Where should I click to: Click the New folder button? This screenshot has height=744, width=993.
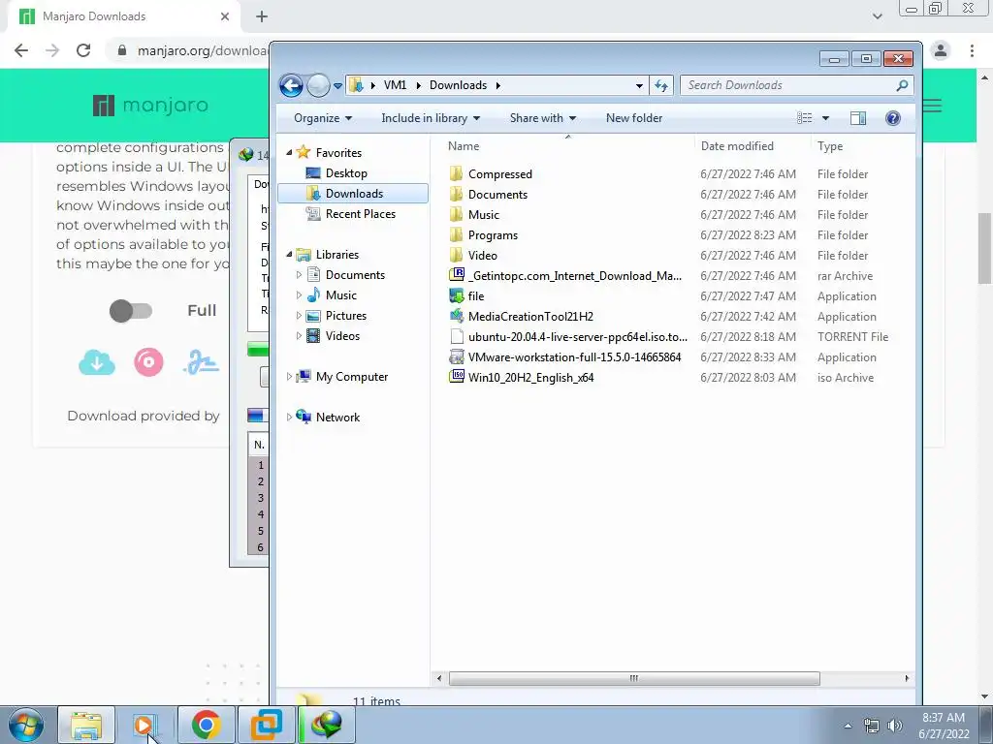pos(634,118)
